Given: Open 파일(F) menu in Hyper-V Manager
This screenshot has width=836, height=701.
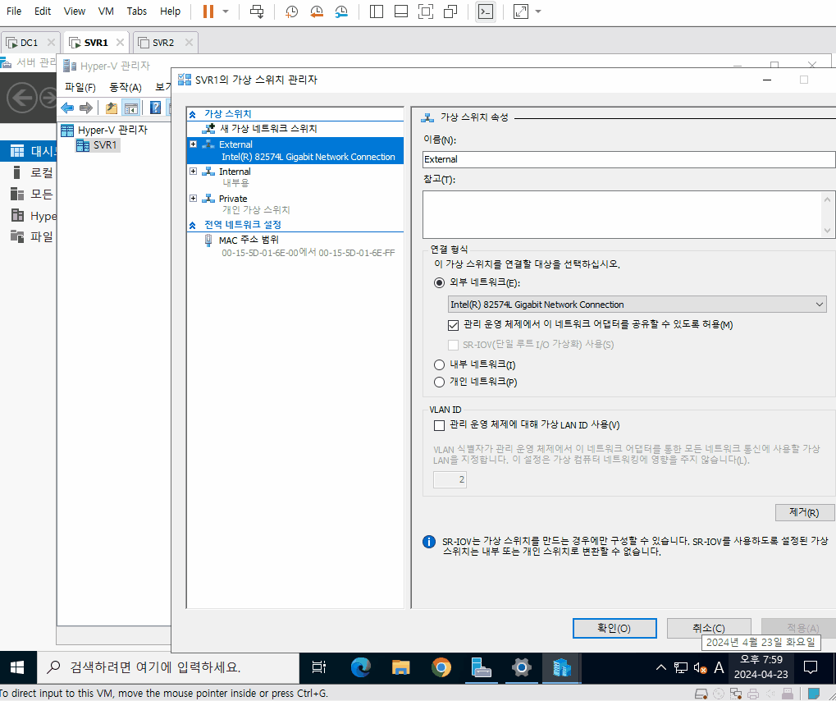Looking at the screenshot, I should click(x=80, y=87).
